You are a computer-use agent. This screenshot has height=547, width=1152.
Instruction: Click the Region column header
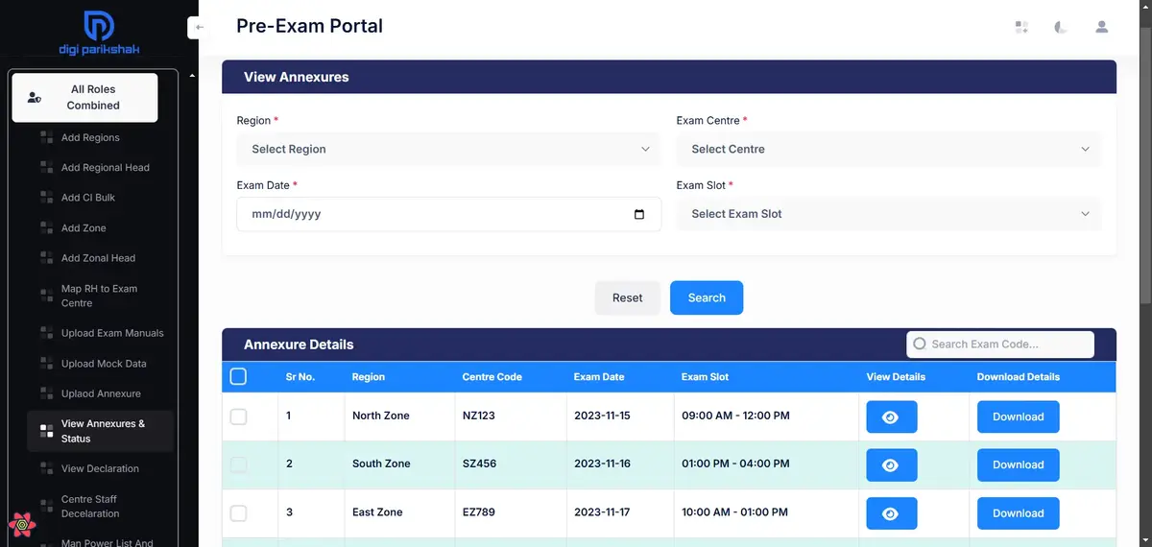coord(369,377)
